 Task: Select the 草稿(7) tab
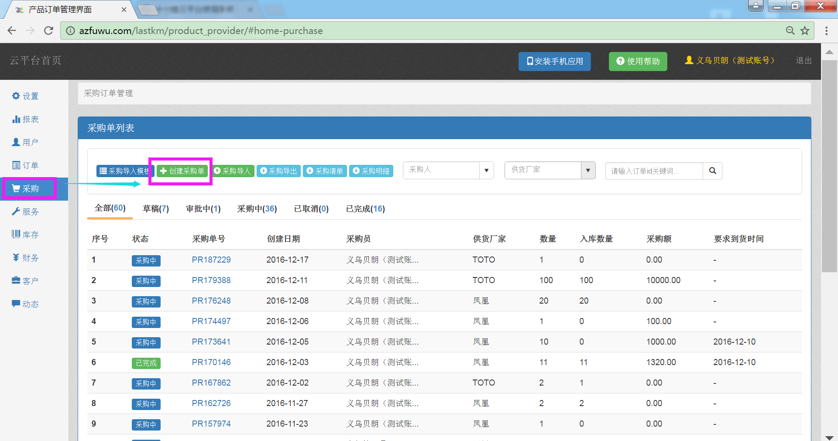tap(156, 209)
